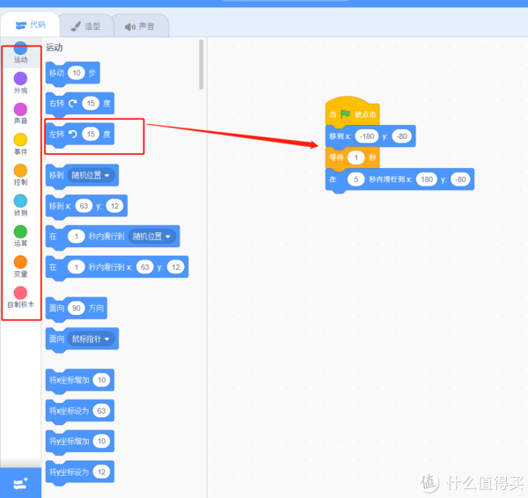Open the 鼠标指针 dropdown in 面向 block
Image resolution: width=528 pixels, height=498 pixels.
(x=91, y=339)
